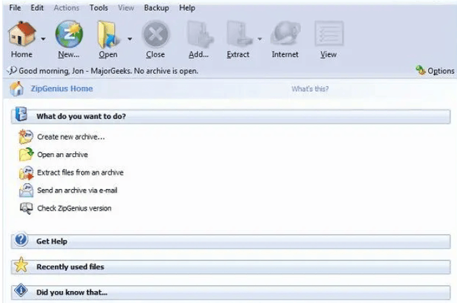The width and height of the screenshot is (457, 303).
Task: Click the ZipGenius Home title
Action: [x=62, y=88]
